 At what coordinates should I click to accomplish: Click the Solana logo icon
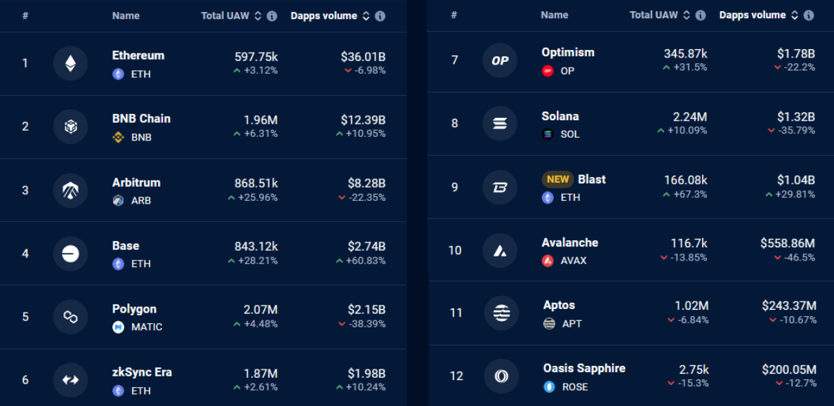tap(500, 124)
